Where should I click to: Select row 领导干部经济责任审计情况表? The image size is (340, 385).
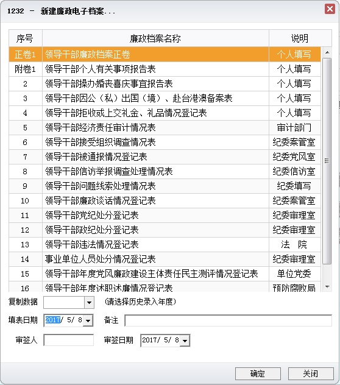(165, 127)
